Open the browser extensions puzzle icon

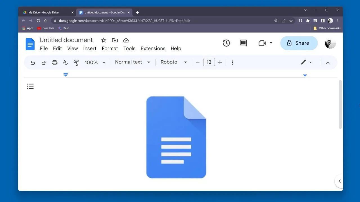click(x=308, y=20)
